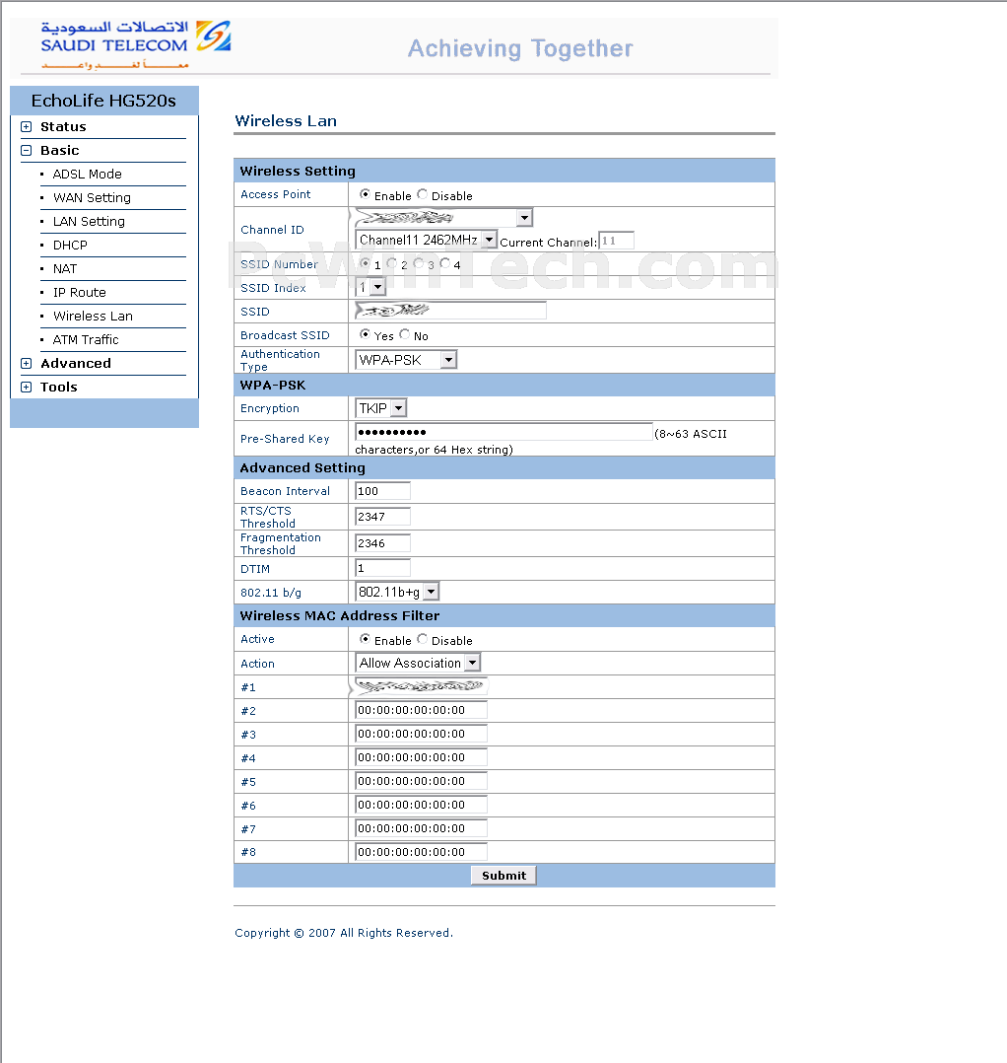This screenshot has height=1063, width=1007.
Task: Click MAC address field #2
Action: click(421, 710)
